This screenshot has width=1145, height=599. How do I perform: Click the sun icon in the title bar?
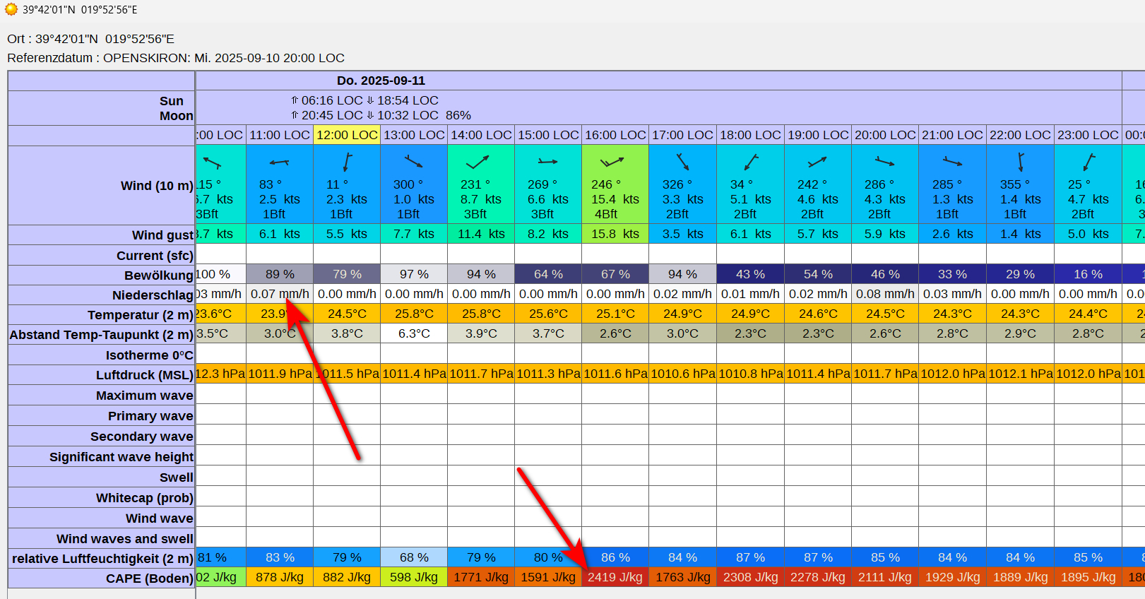pos(11,9)
